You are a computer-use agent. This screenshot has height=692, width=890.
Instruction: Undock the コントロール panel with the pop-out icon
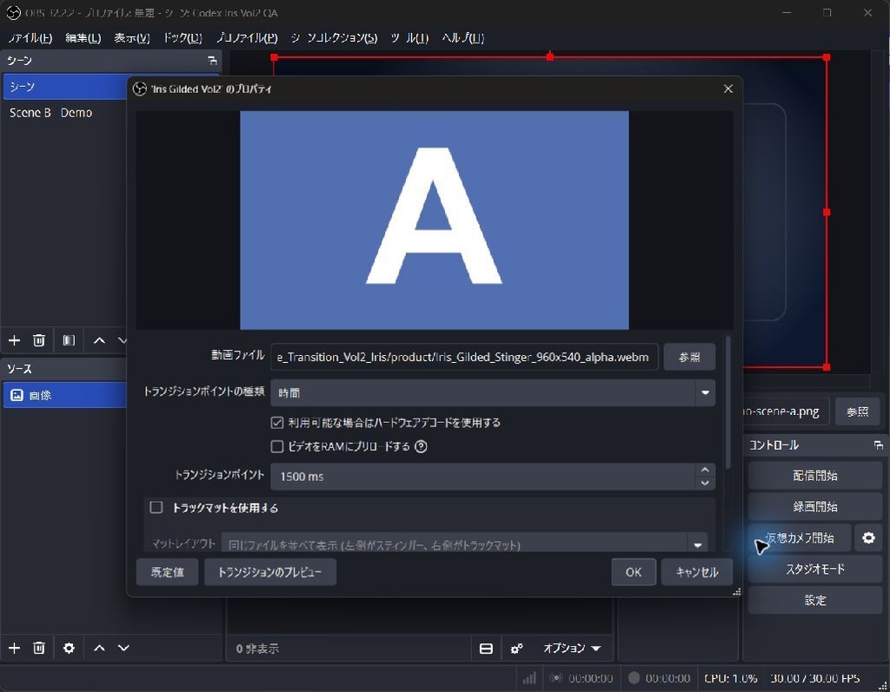tap(878, 445)
